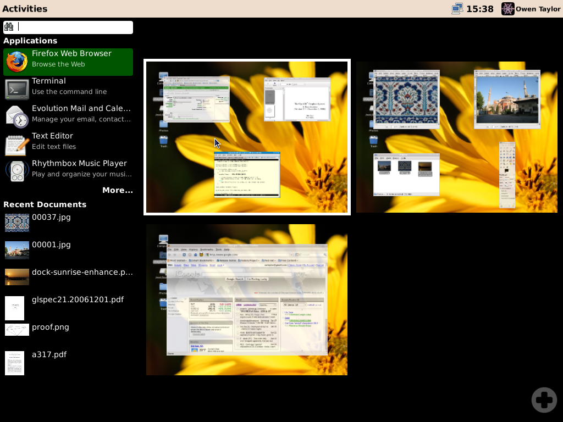
Task: Select the workspace with the mosque photo windows
Action: tap(456, 136)
